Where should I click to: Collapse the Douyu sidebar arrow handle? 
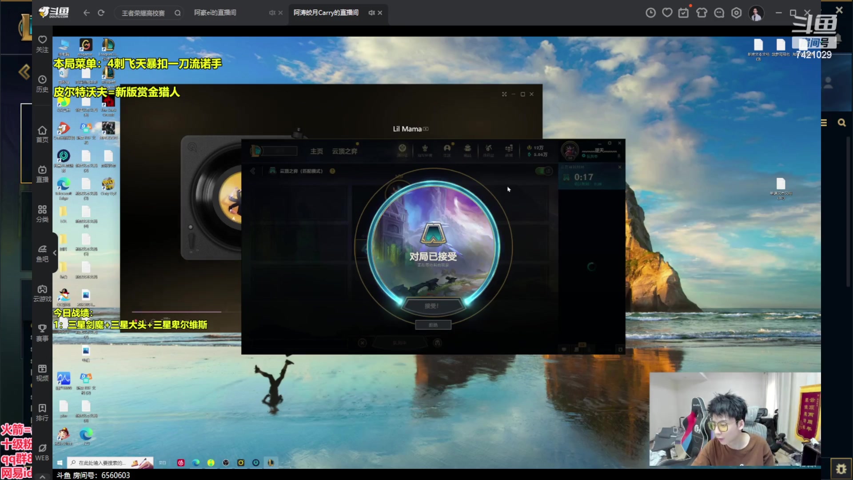pyautogui.click(x=55, y=253)
